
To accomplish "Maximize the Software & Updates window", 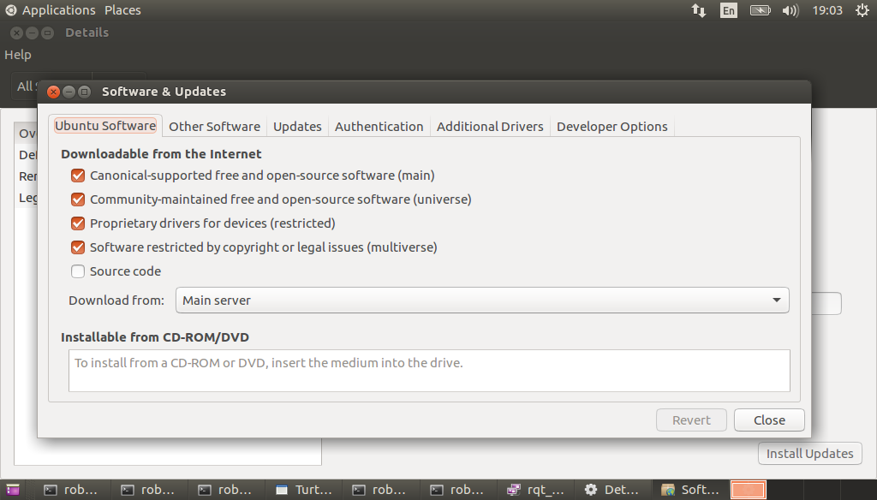I will pos(85,92).
